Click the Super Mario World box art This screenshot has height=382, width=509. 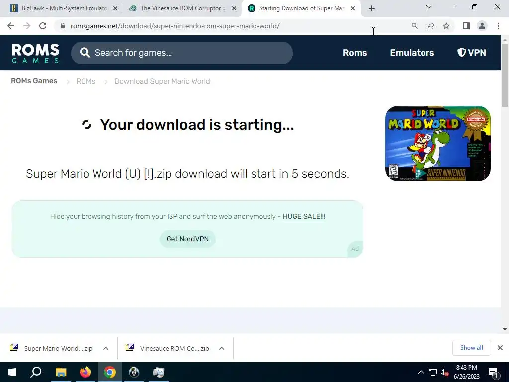click(437, 144)
